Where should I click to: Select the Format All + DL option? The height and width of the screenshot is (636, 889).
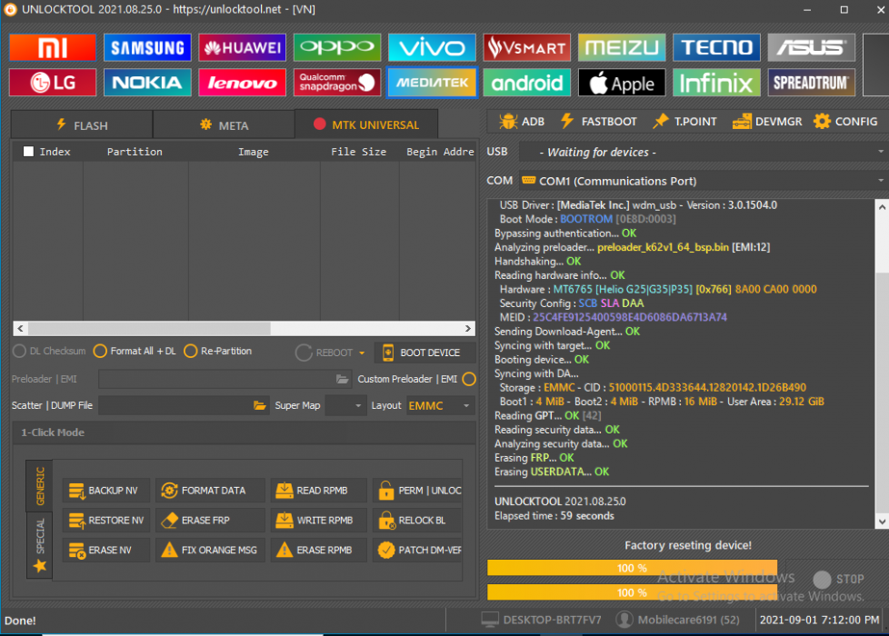pyautogui.click(x=100, y=351)
